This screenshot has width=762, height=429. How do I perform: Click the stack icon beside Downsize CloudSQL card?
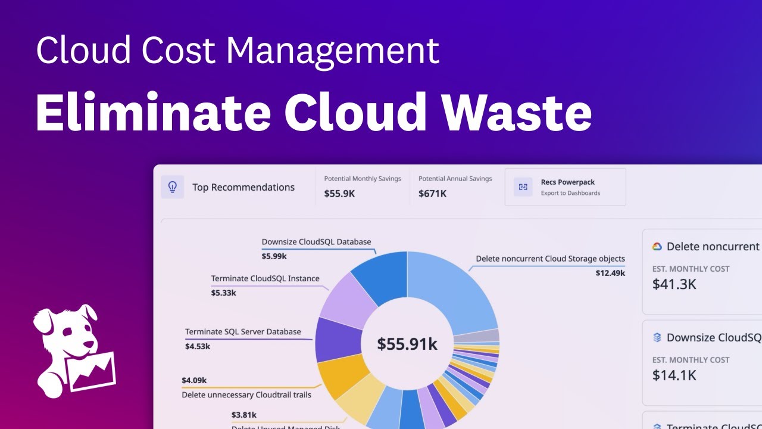click(x=657, y=337)
